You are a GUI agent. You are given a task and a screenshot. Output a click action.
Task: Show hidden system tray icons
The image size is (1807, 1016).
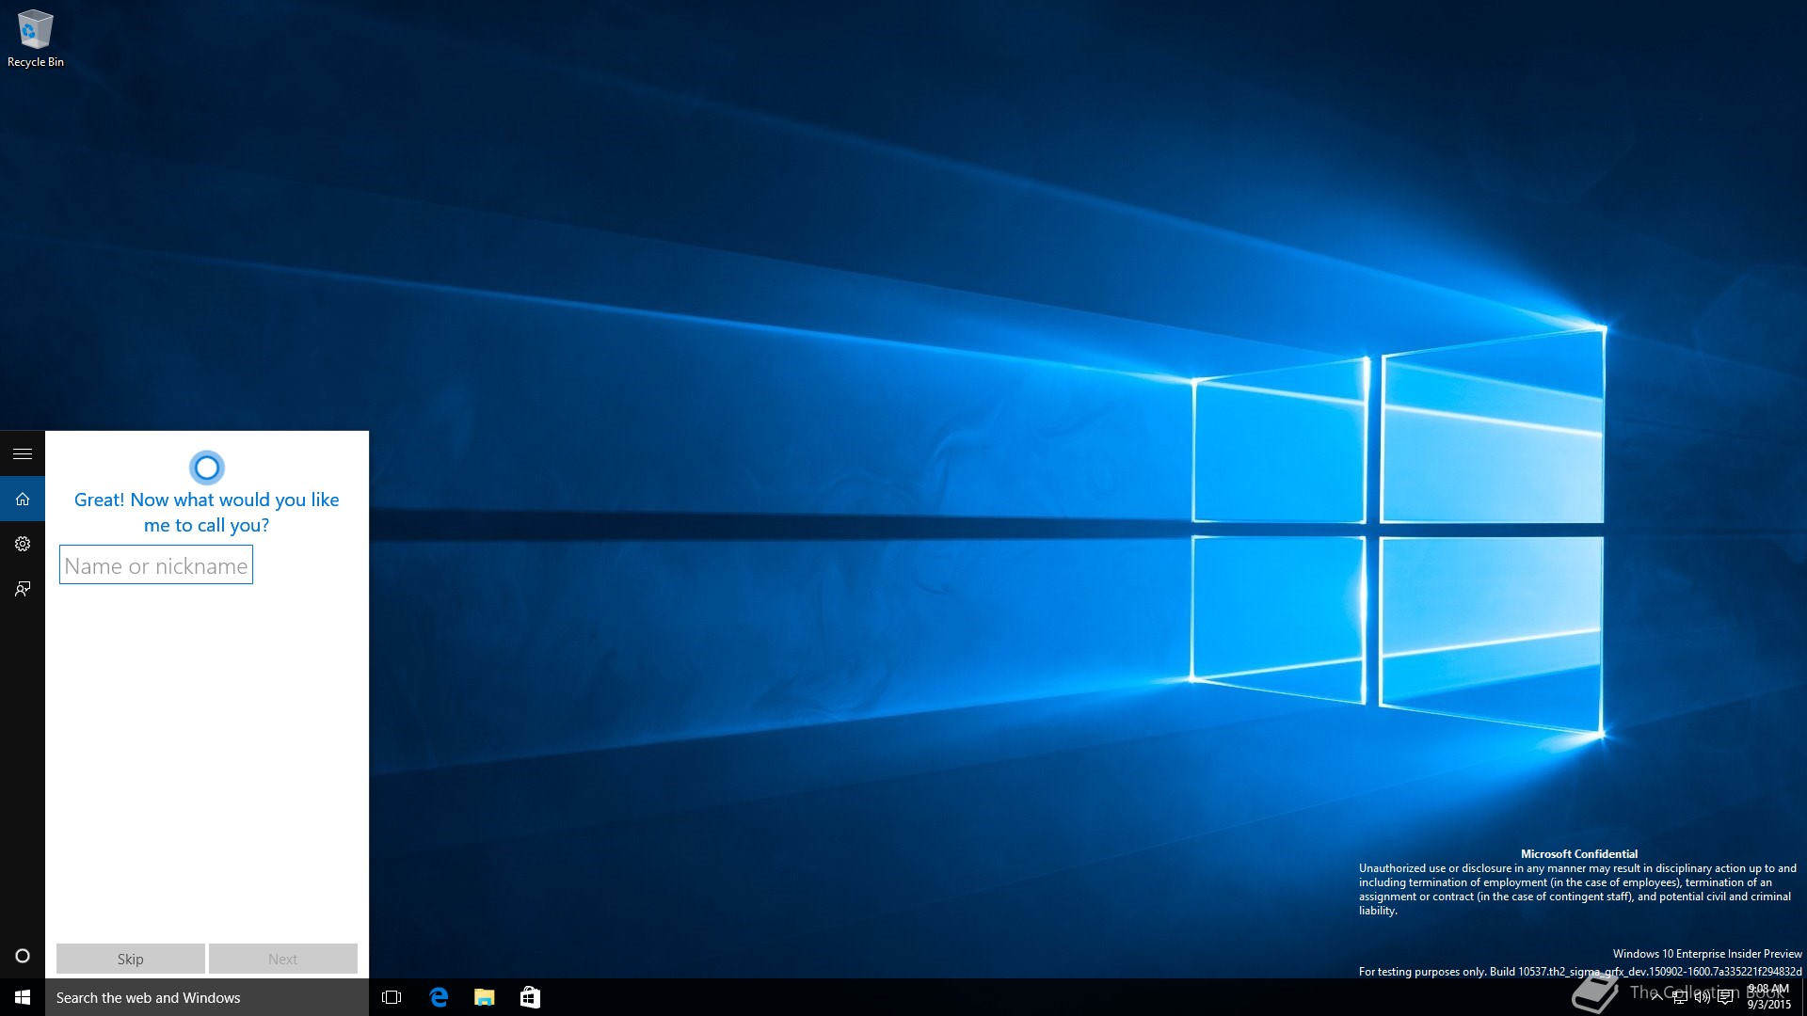point(1656,997)
